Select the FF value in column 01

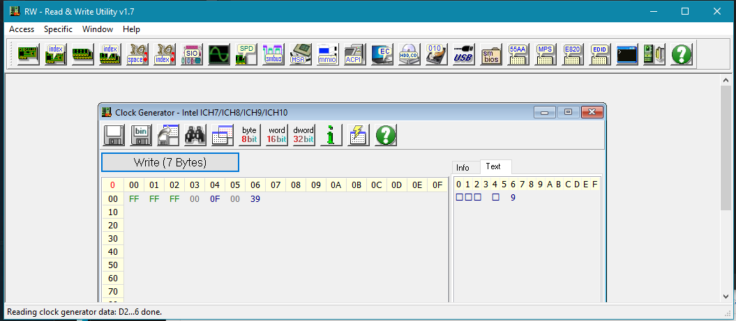point(154,198)
